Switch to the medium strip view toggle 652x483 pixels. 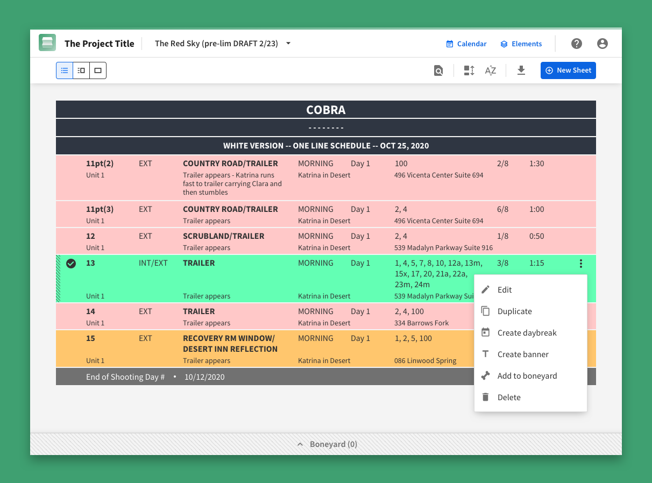tap(81, 70)
